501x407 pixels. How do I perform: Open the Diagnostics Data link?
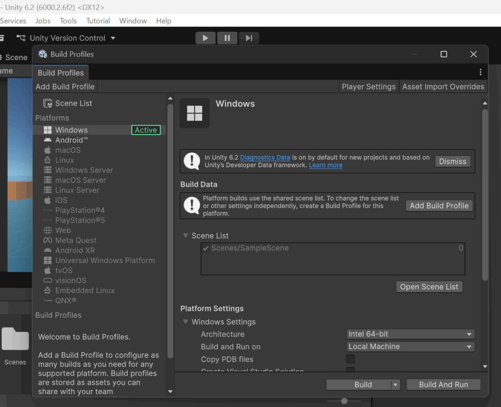265,158
